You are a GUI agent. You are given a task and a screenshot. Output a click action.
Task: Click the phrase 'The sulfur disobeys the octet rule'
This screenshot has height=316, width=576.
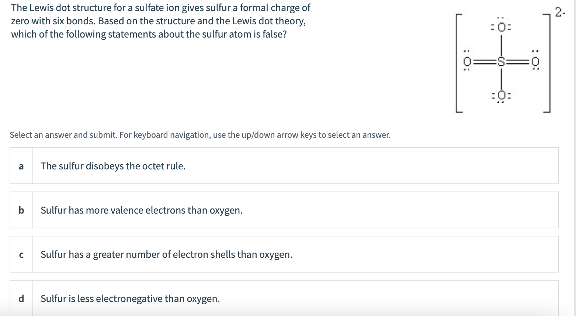(x=113, y=166)
